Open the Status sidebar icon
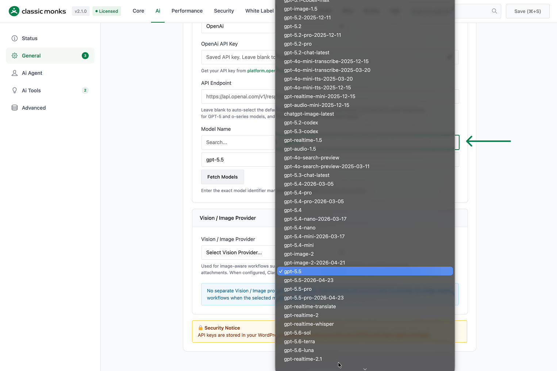Viewport: 557px width, 371px height. coord(15,38)
